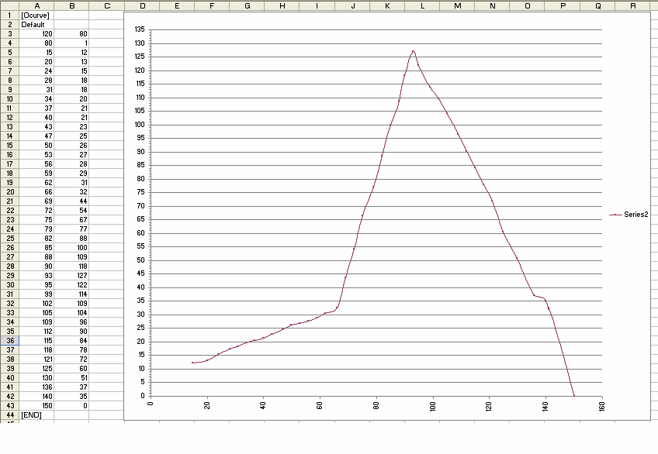Select the row 1 header
658x454 pixels.
[9, 15]
